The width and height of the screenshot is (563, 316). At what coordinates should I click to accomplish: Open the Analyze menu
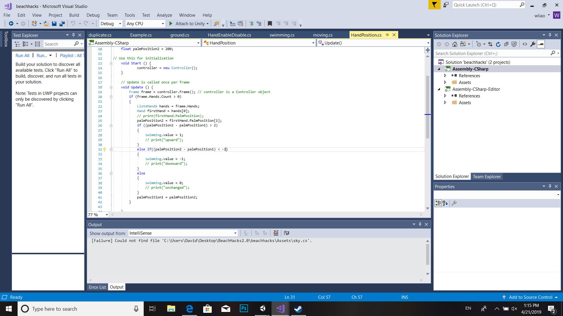[x=164, y=15]
